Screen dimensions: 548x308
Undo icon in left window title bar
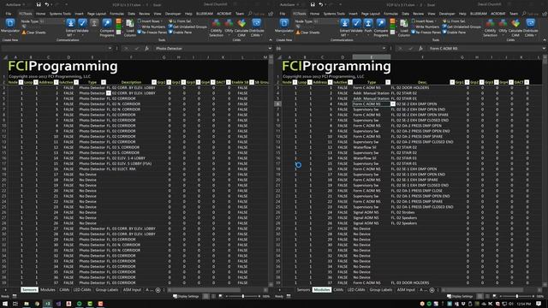pos(47,4)
